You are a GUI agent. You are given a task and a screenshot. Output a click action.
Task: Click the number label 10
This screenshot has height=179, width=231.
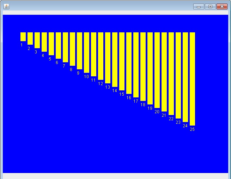[x=86, y=77]
